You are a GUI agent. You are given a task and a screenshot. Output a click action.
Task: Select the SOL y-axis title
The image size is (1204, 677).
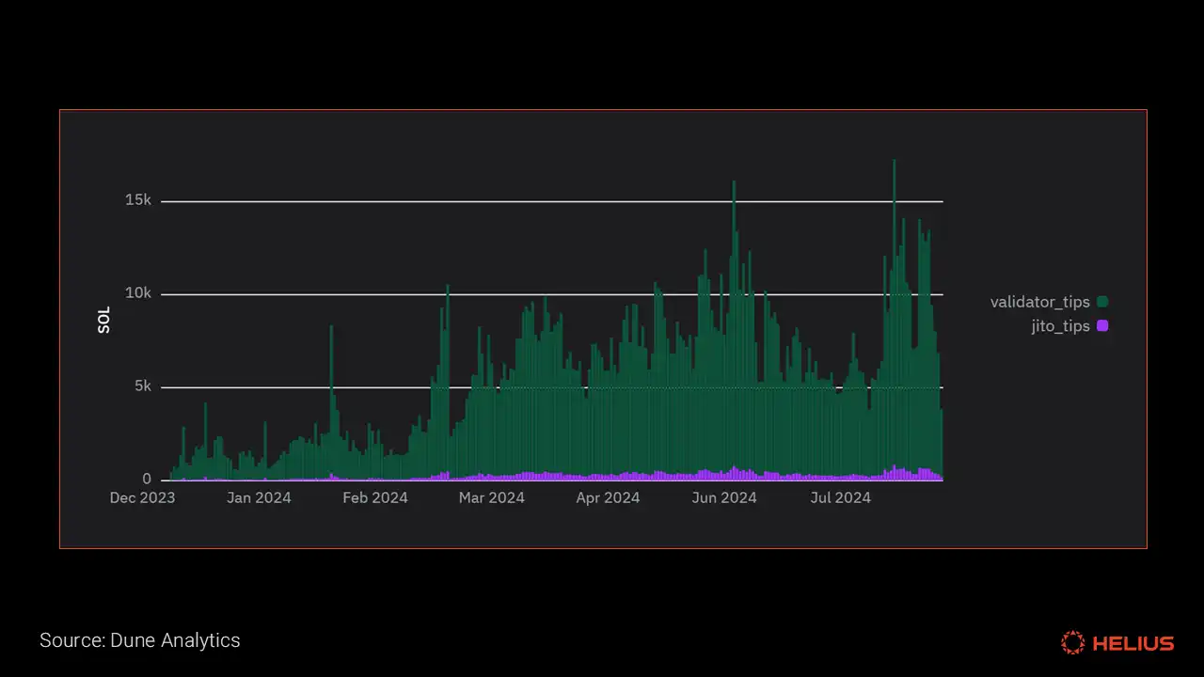coord(104,320)
